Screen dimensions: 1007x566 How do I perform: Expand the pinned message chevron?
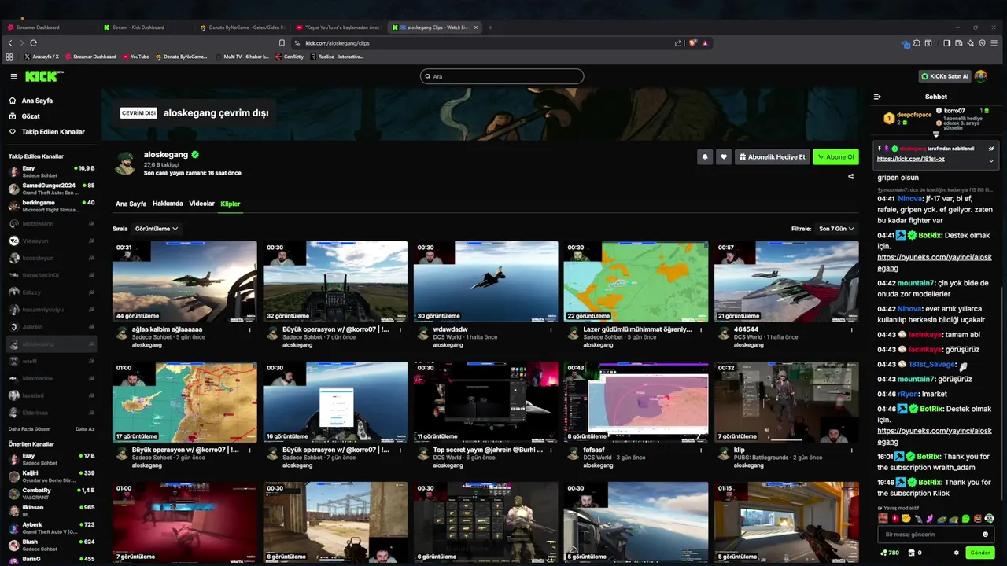(991, 160)
